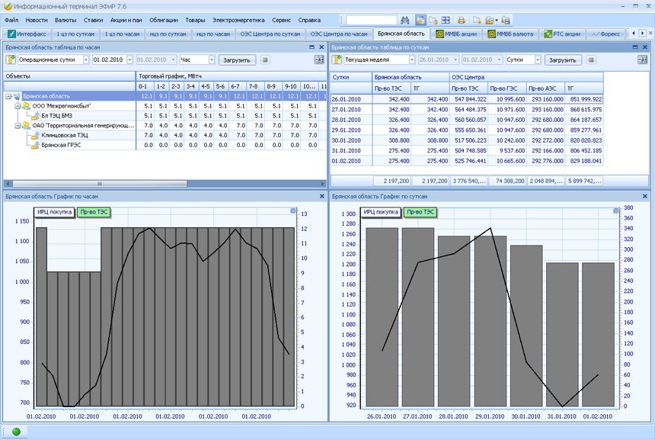
Task: Toggle ИРЦ покупка legend in hourly chart
Action: [x=54, y=213]
